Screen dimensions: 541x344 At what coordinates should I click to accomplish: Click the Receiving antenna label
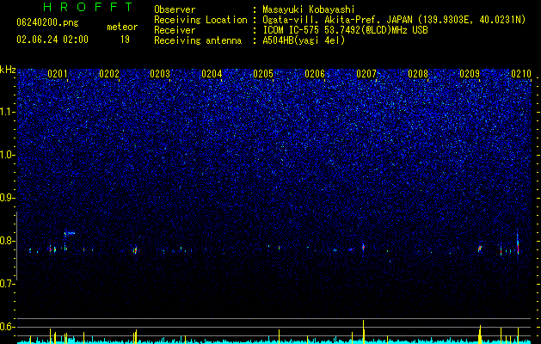198,40
